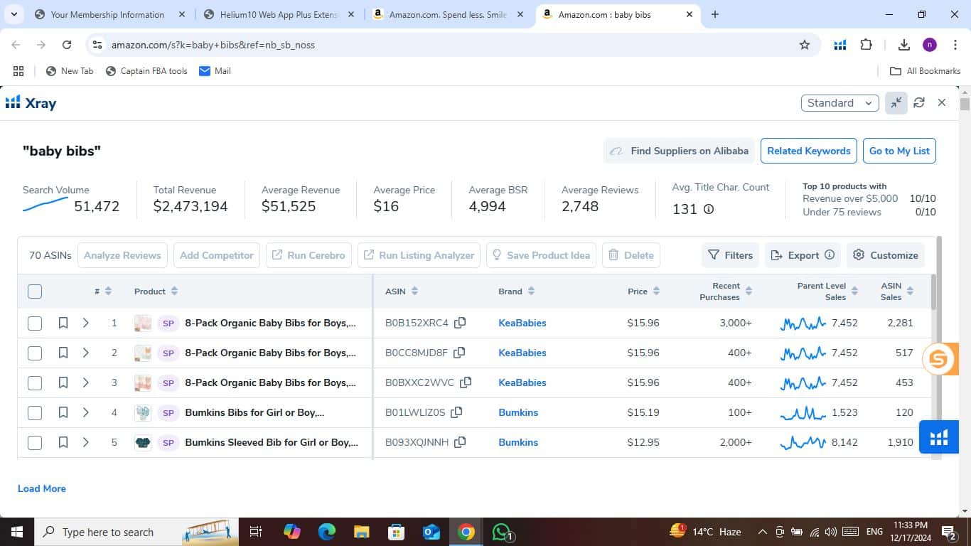Image resolution: width=971 pixels, height=546 pixels.
Task: Copy ASIN B01LWLIZ0S
Action: pos(456,412)
